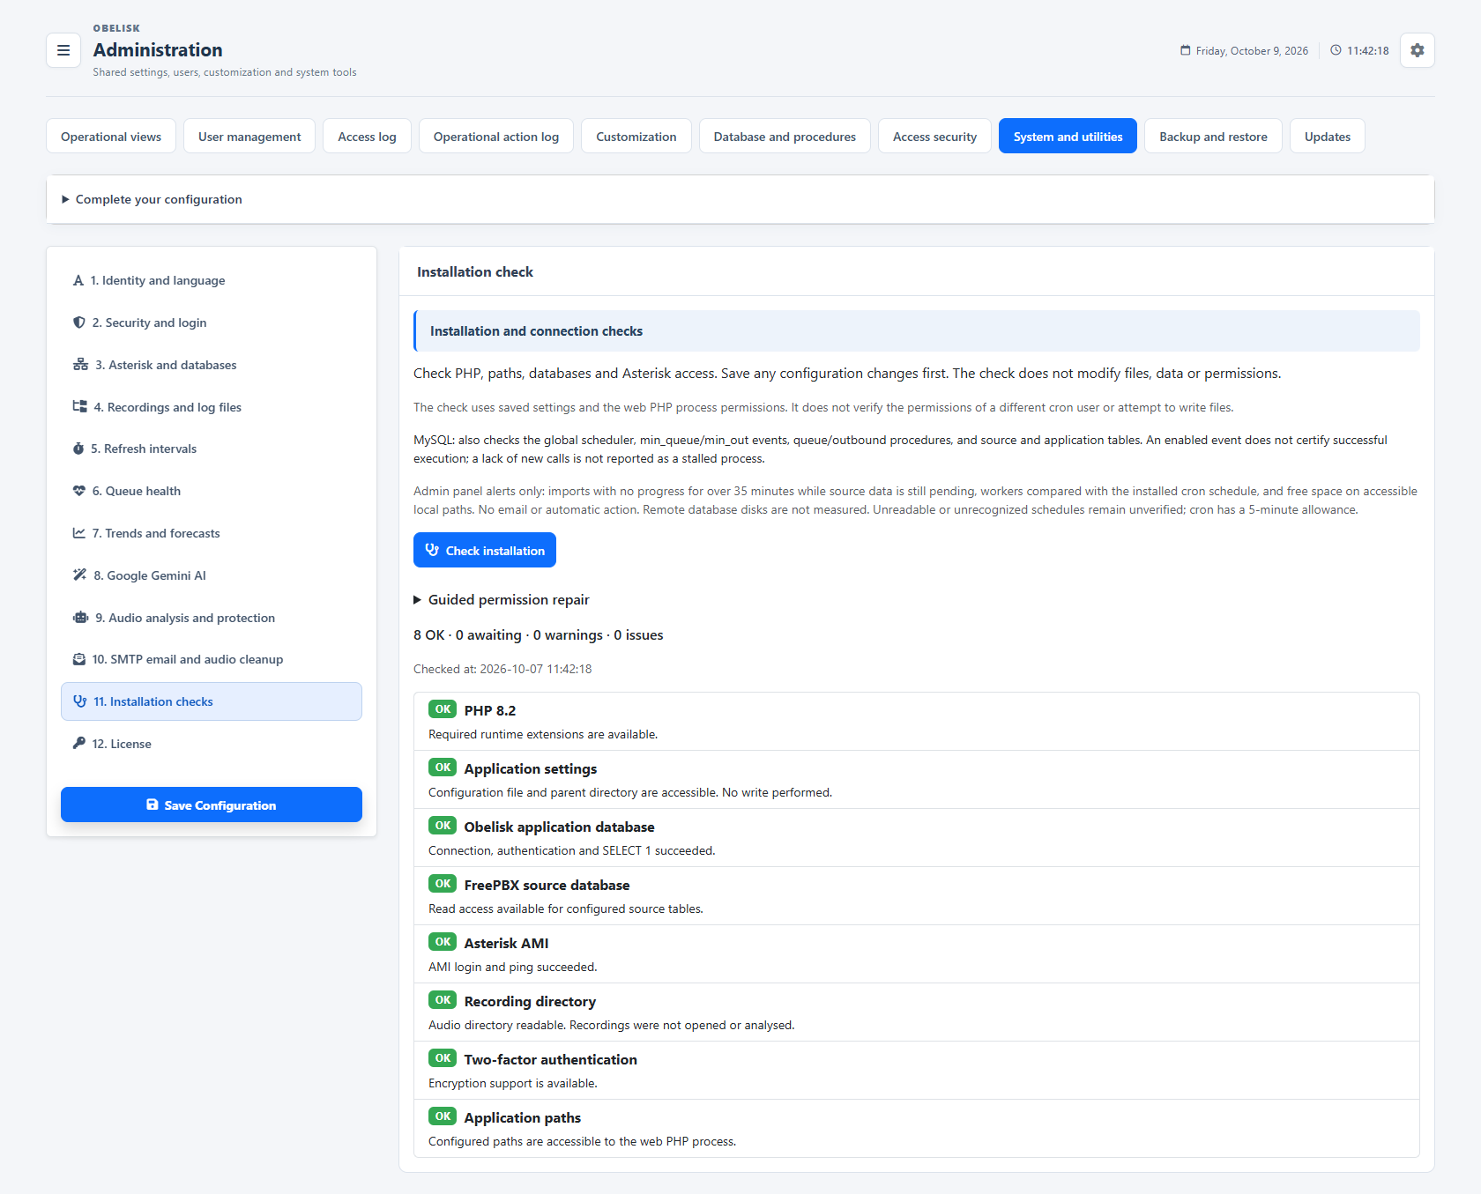1481x1194 pixels.
Task: Switch to Database and procedures tab
Action: point(785,137)
